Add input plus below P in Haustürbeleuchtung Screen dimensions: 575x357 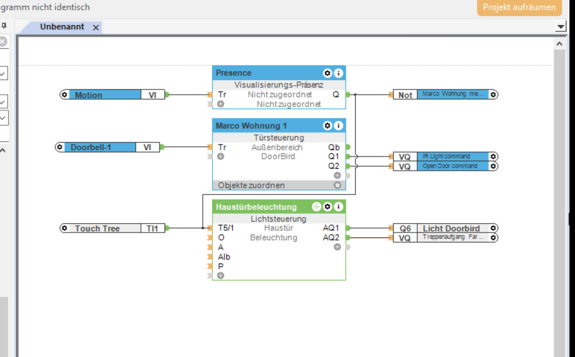click(x=221, y=275)
